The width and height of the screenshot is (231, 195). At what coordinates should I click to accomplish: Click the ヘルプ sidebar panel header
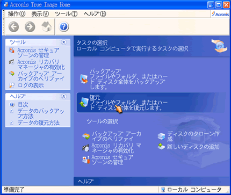[x=38, y=97]
